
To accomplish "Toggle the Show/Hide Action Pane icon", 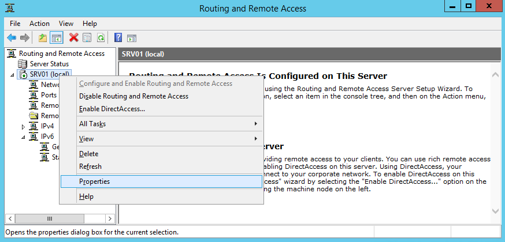I will tap(132, 38).
